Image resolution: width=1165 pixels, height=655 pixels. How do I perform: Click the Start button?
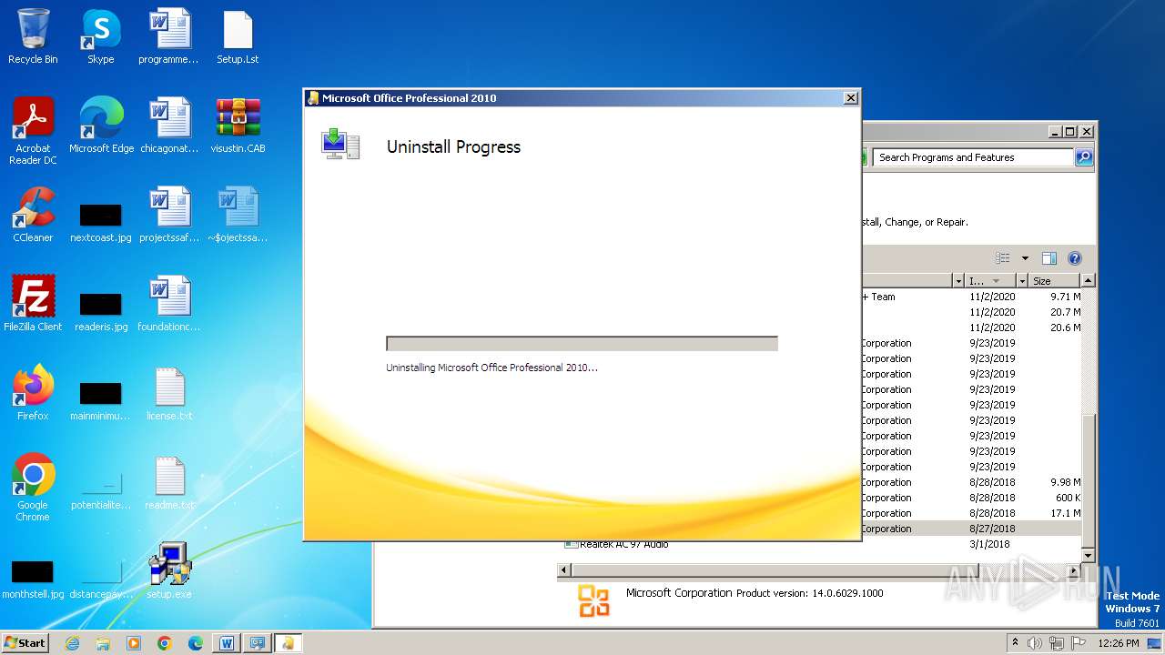pos(25,643)
